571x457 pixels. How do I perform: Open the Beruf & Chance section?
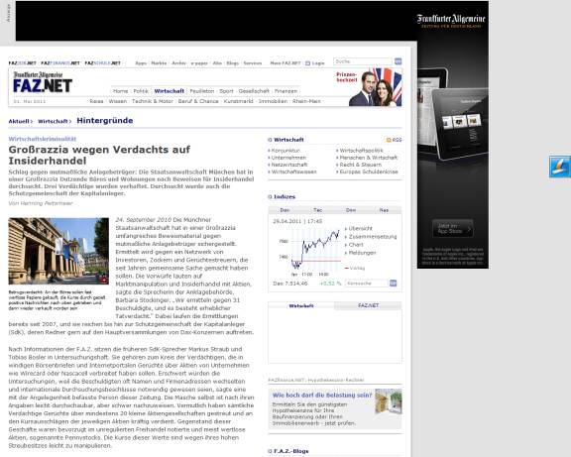click(x=198, y=101)
